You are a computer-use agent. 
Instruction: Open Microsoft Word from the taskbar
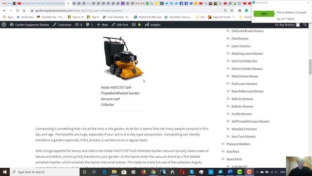(230, 172)
